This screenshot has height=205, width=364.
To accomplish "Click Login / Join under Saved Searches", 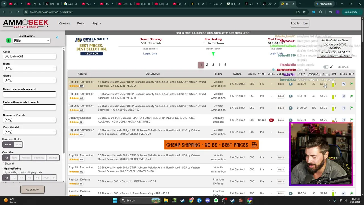I will coord(150,54).
